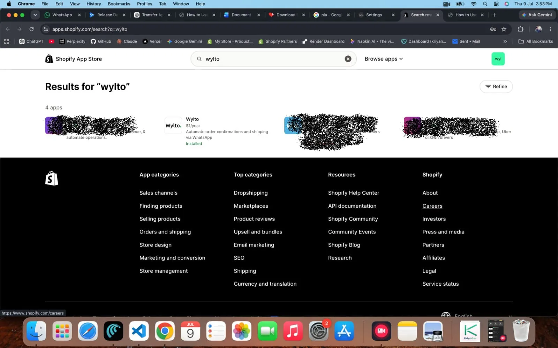Expand the Browse apps dropdown
The image size is (558, 348).
click(x=384, y=59)
